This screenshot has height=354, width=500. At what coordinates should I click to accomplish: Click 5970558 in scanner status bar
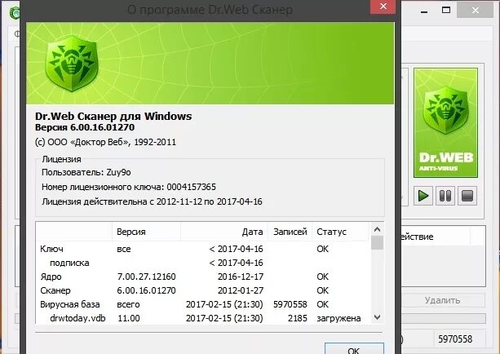click(455, 339)
